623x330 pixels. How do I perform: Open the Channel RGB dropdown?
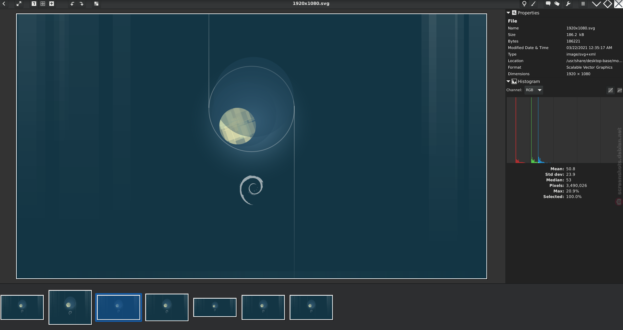tap(534, 90)
